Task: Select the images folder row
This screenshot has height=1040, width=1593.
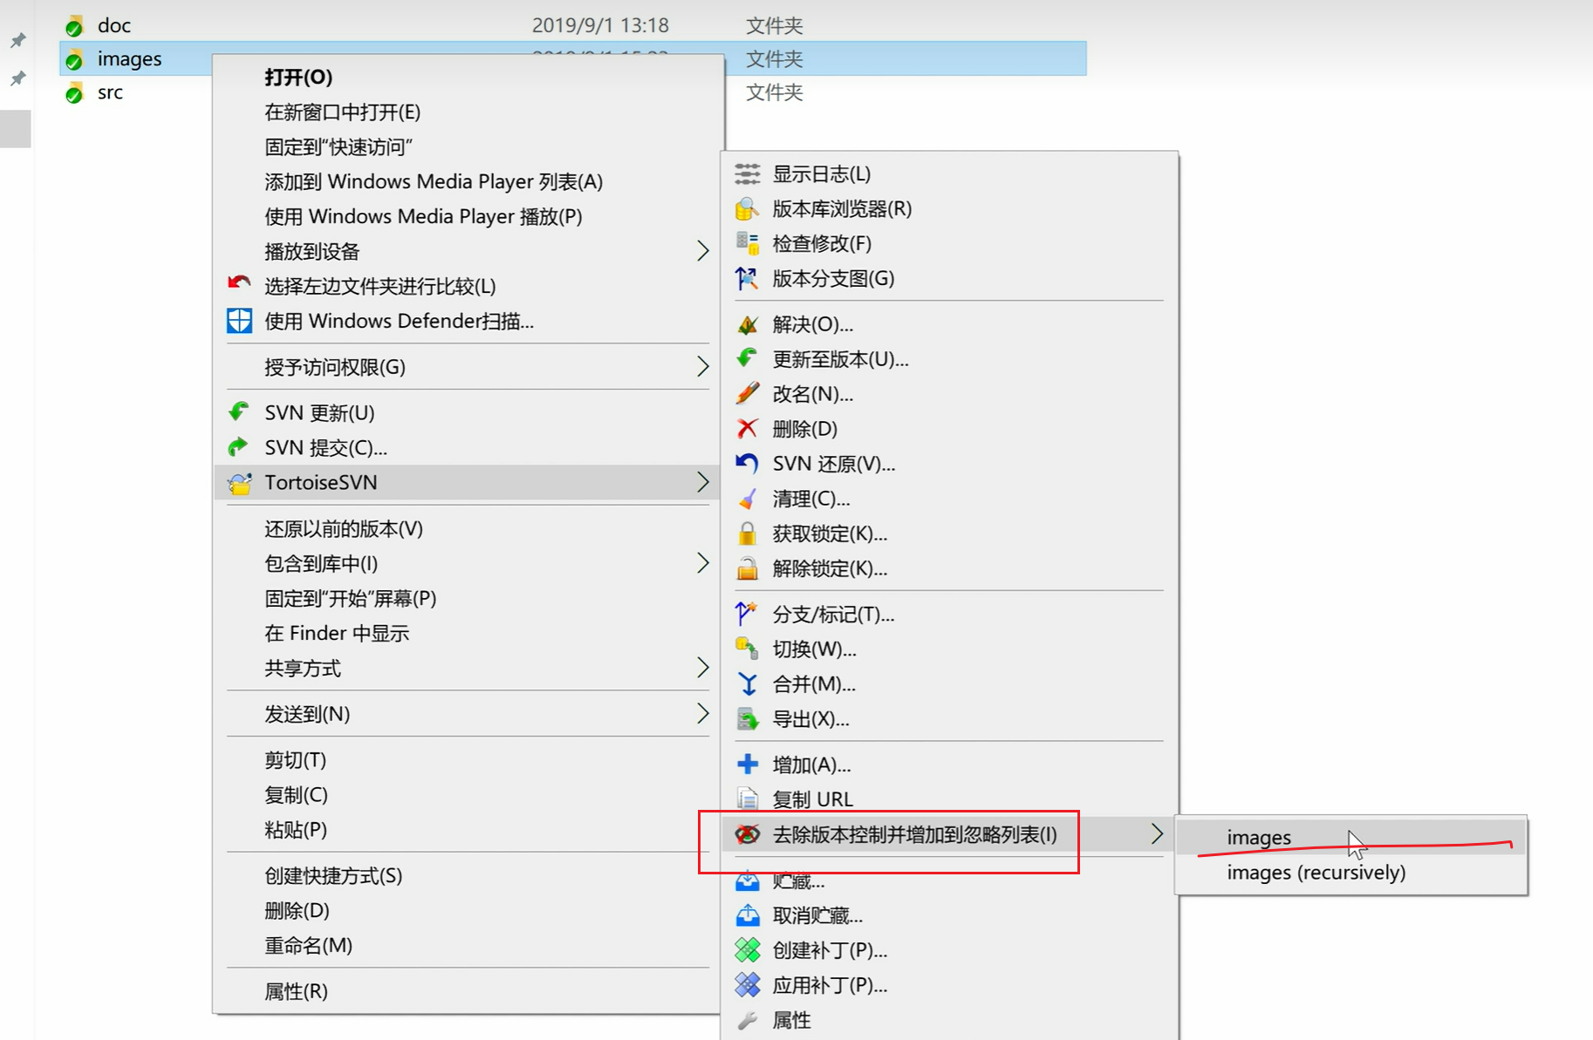Action: 572,58
